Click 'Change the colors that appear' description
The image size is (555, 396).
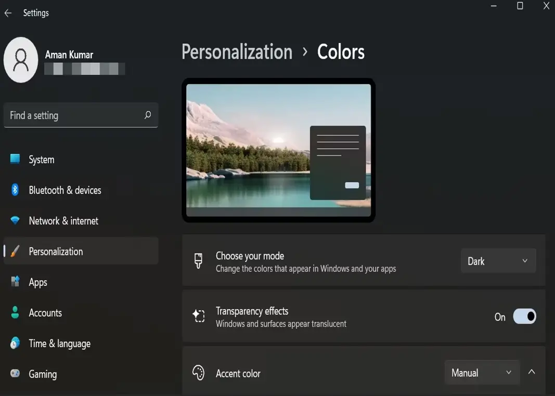(x=306, y=269)
